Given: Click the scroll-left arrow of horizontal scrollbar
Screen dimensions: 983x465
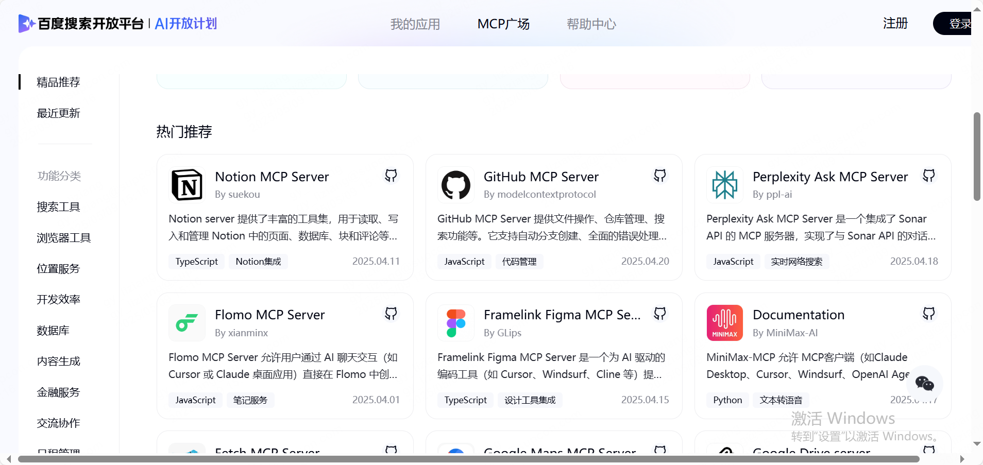Looking at the screenshot, I should 9,459.
